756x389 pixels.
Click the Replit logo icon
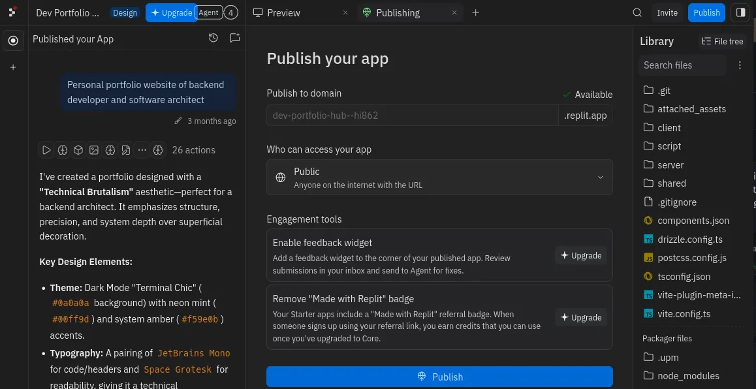click(12, 12)
